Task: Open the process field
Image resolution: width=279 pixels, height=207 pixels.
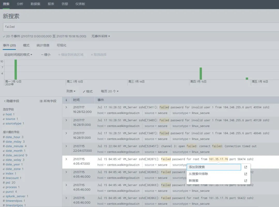Action: point(11,187)
